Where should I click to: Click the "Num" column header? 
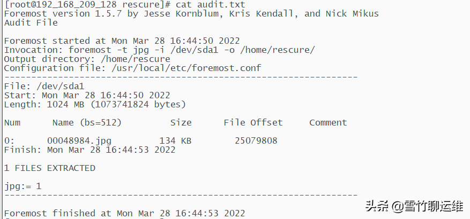[x=12, y=122]
